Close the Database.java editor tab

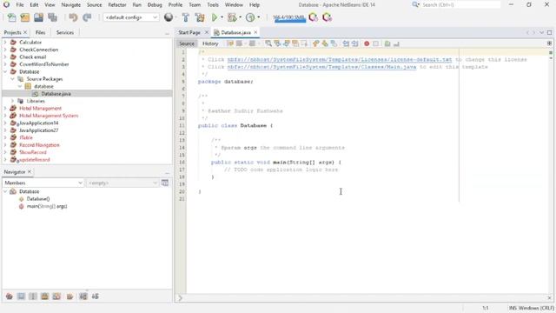pos(255,32)
